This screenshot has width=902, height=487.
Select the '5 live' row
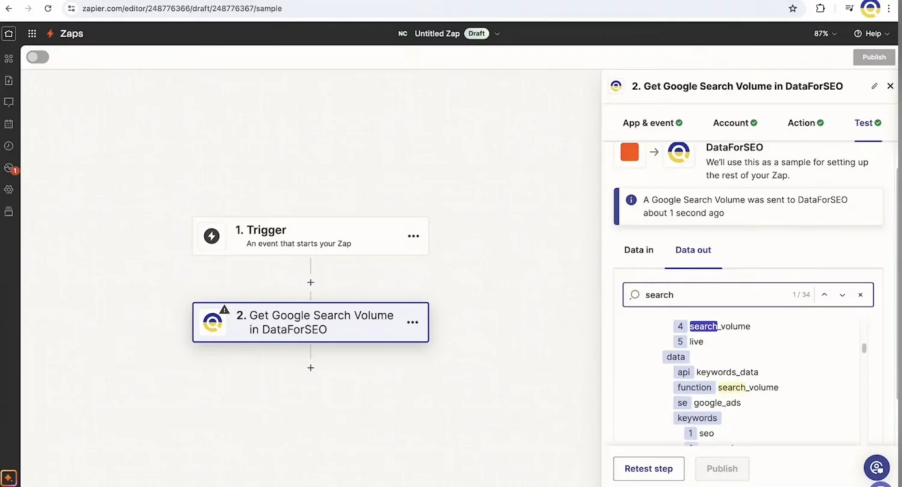point(689,342)
